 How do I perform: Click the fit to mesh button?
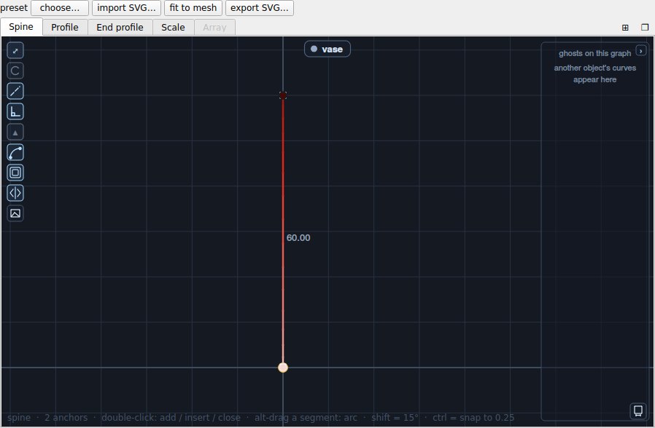pyautogui.click(x=193, y=8)
